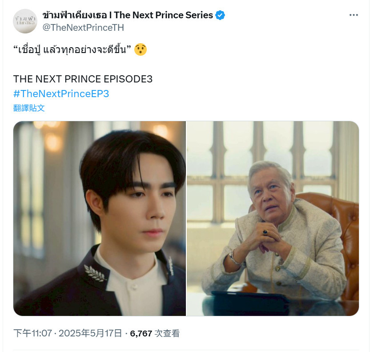The width and height of the screenshot is (370, 352).
Task: Click the blue verified badge icon
Action: [x=220, y=15]
